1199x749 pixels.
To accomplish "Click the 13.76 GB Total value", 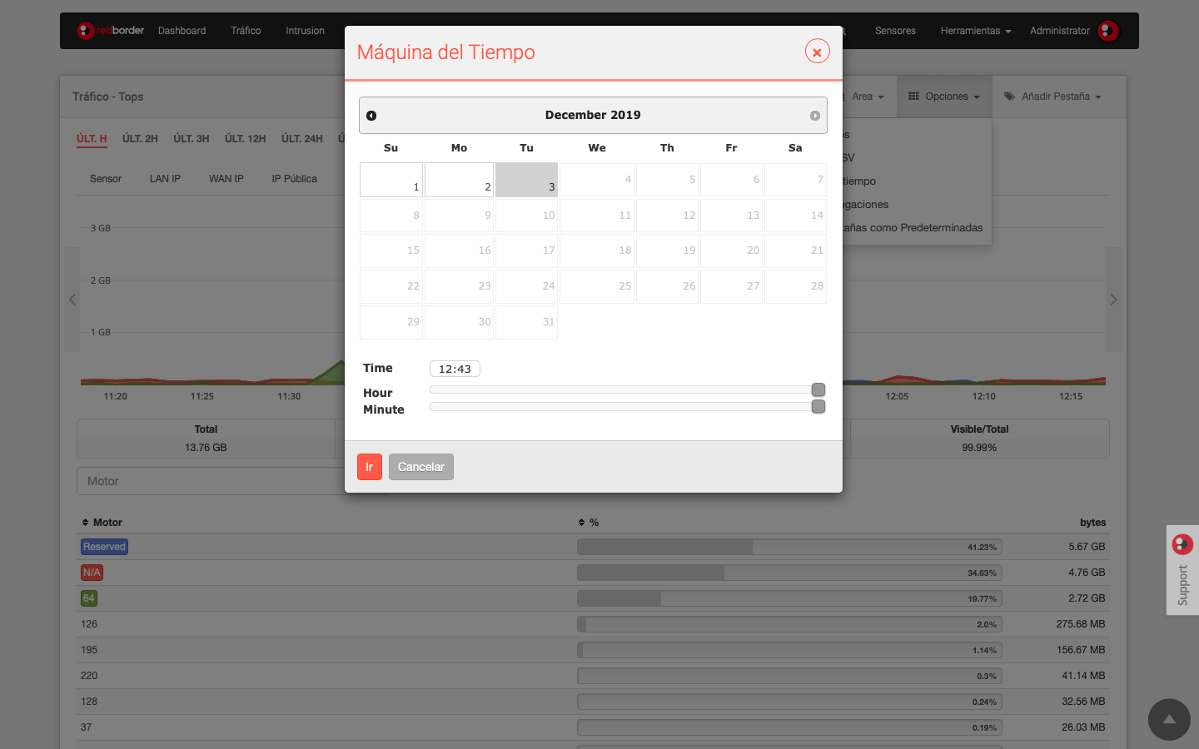I will tap(206, 448).
